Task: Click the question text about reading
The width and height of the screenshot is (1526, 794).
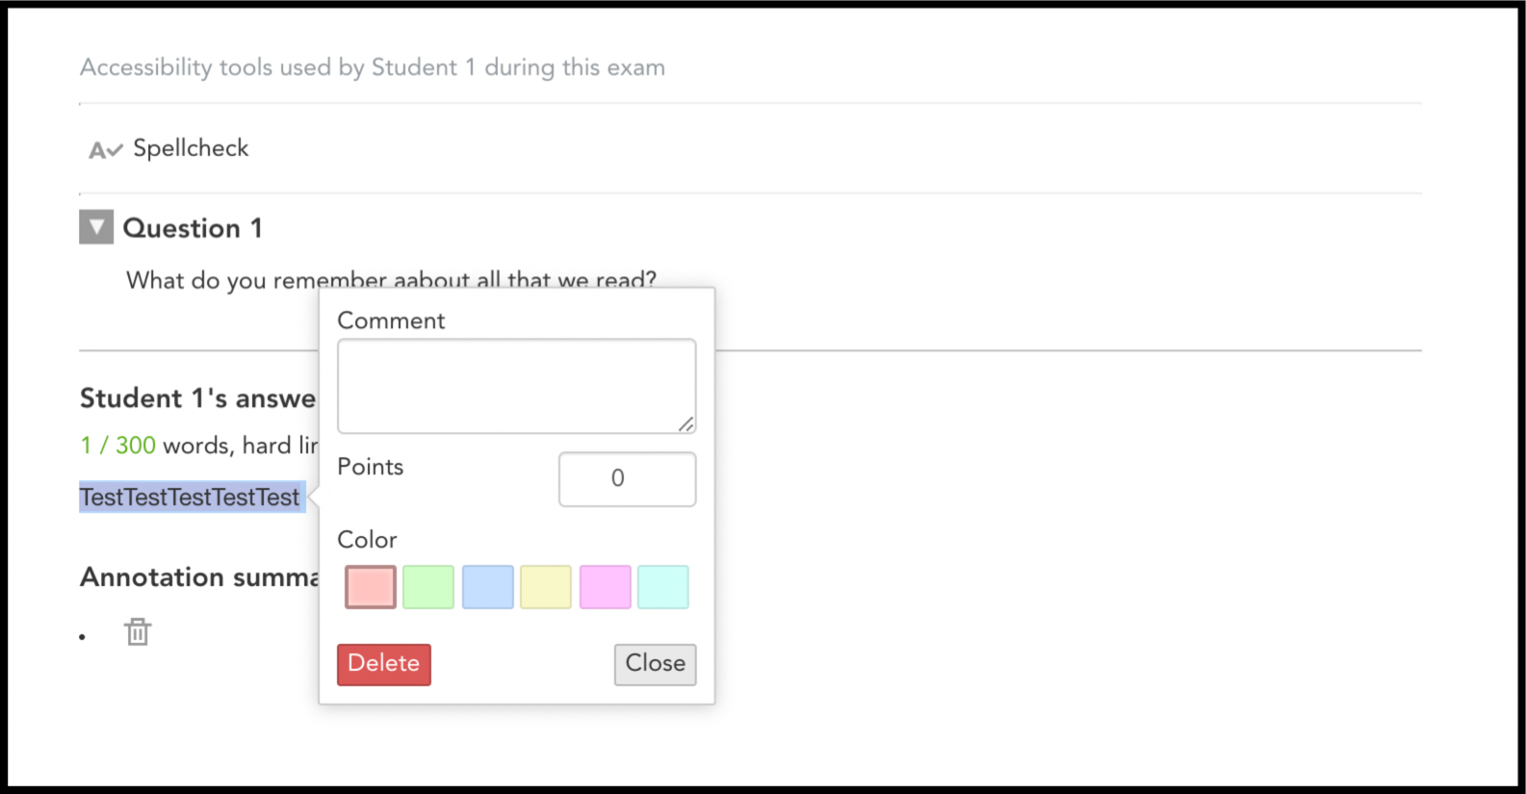Action: [x=391, y=280]
